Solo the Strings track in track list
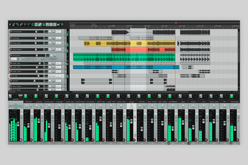The image size is (248, 165). pyautogui.click(x=60, y=76)
